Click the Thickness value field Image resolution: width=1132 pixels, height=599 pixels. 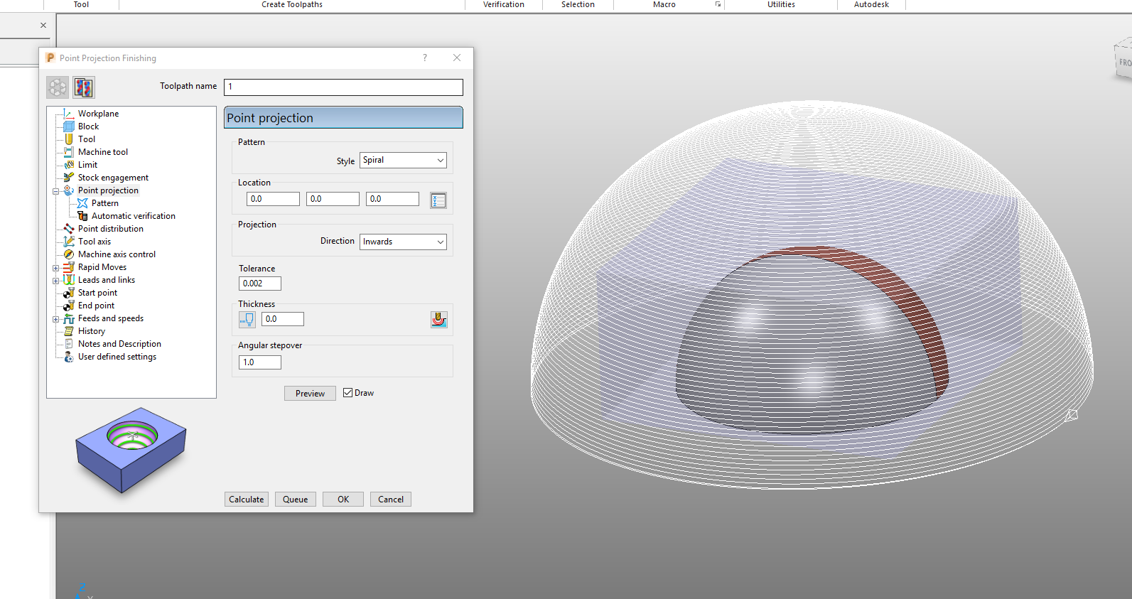283,319
